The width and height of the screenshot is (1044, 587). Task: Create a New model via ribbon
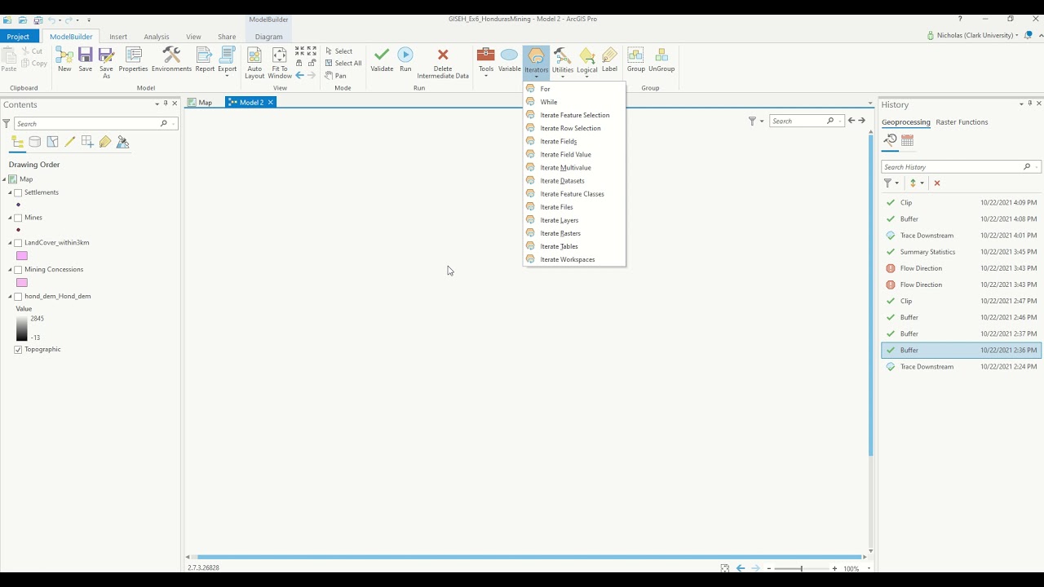tap(64, 60)
